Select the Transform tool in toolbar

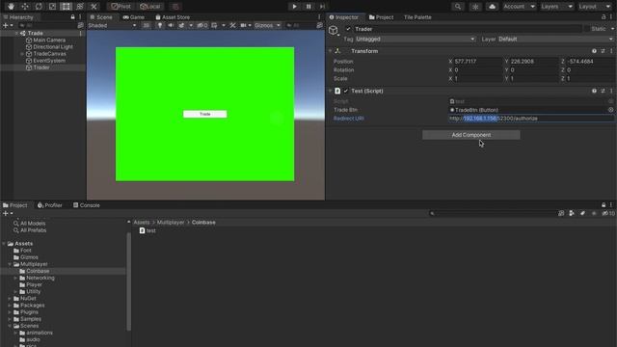pos(80,7)
